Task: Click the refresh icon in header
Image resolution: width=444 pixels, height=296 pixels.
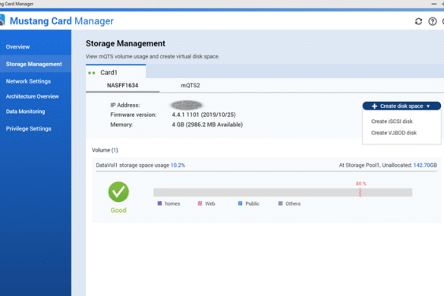Action: [418, 21]
